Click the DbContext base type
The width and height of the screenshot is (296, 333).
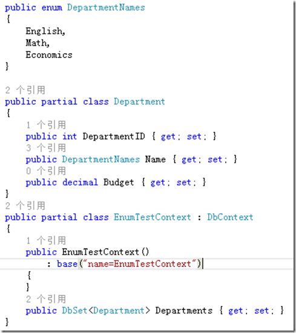coord(230,217)
